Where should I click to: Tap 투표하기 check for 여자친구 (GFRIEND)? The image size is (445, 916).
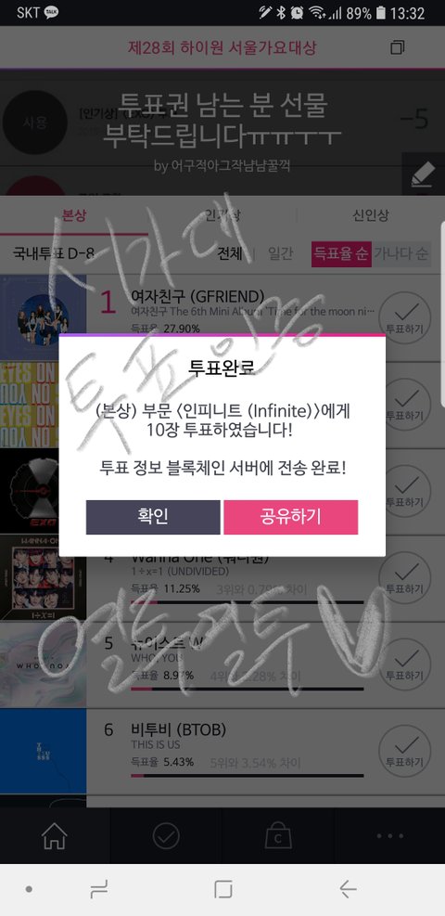pos(404,317)
